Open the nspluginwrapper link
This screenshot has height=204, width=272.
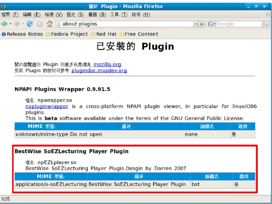(x=47, y=106)
